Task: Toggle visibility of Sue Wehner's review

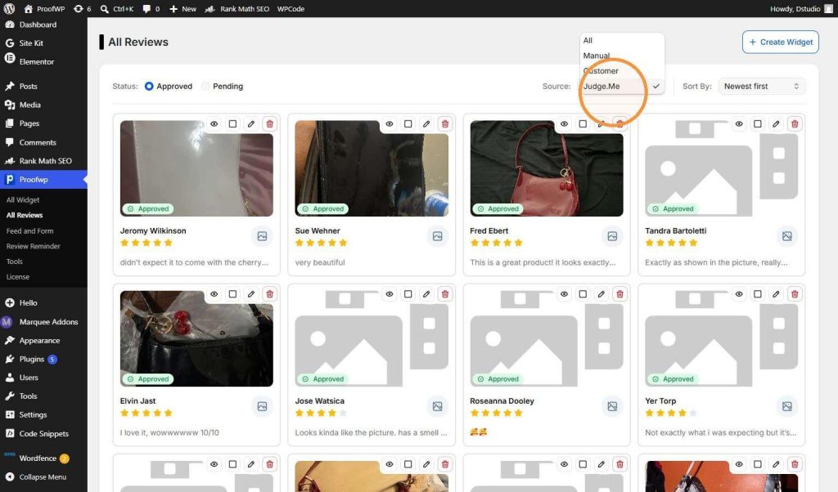Action: point(389,123)
